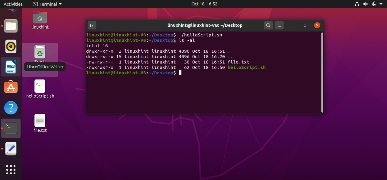Open linuxhint home folder on desktop
Screen dimensions: 387x180
coord(40,20)
